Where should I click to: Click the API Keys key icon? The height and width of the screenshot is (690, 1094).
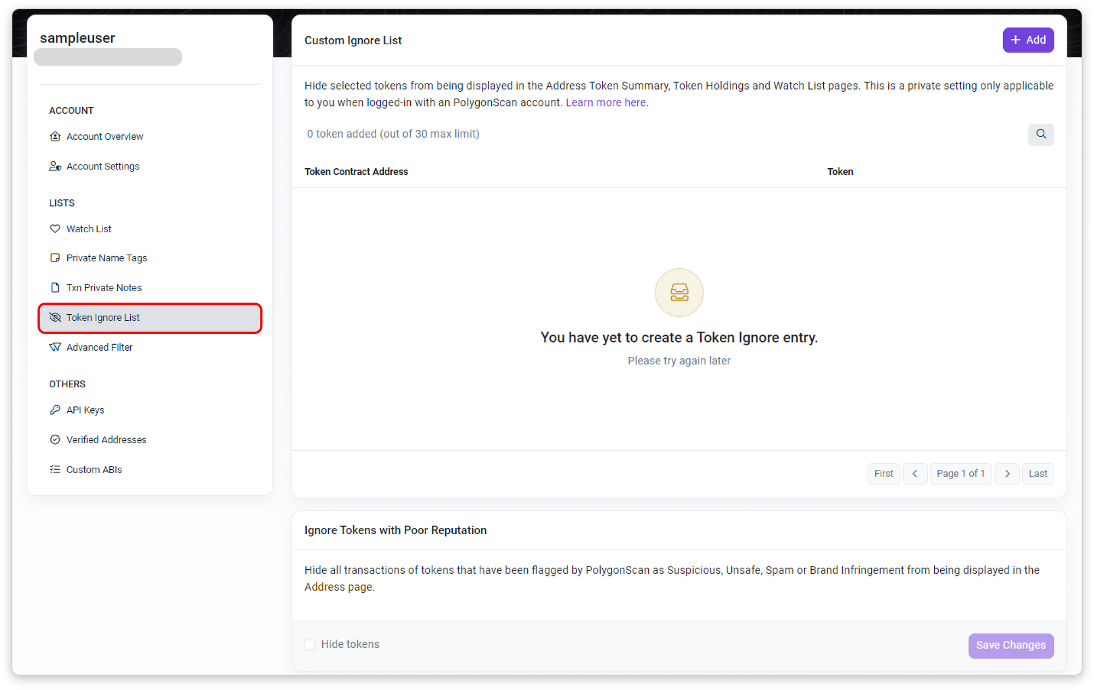[x=55, y=410]
